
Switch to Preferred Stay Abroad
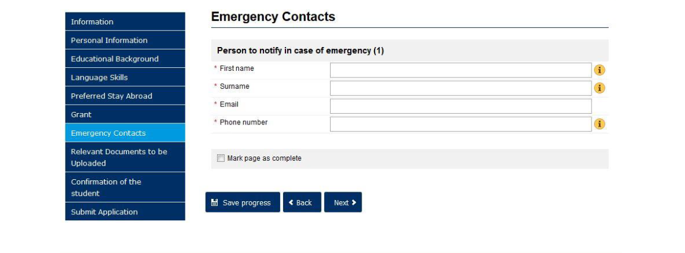point(125,96)
